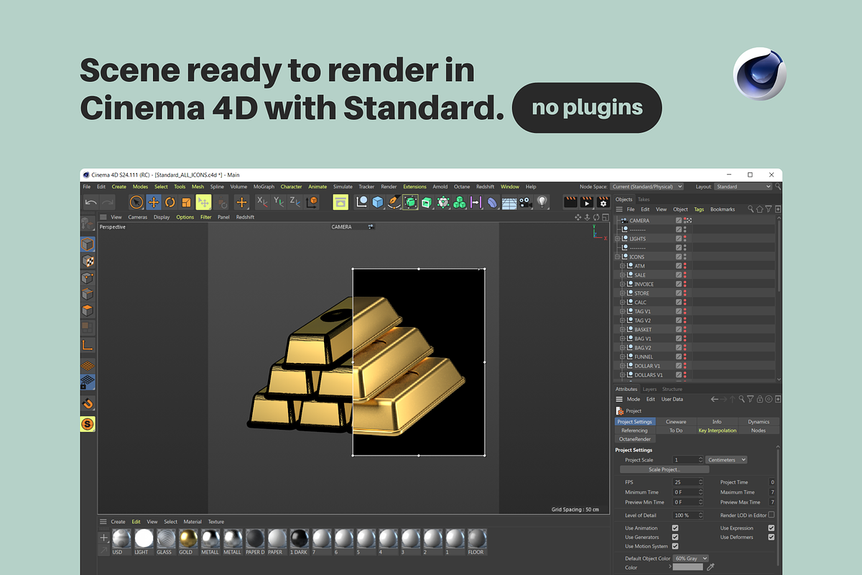Toggle the Y axis lock icon
The image size is (862, 575).
(279, 203)
